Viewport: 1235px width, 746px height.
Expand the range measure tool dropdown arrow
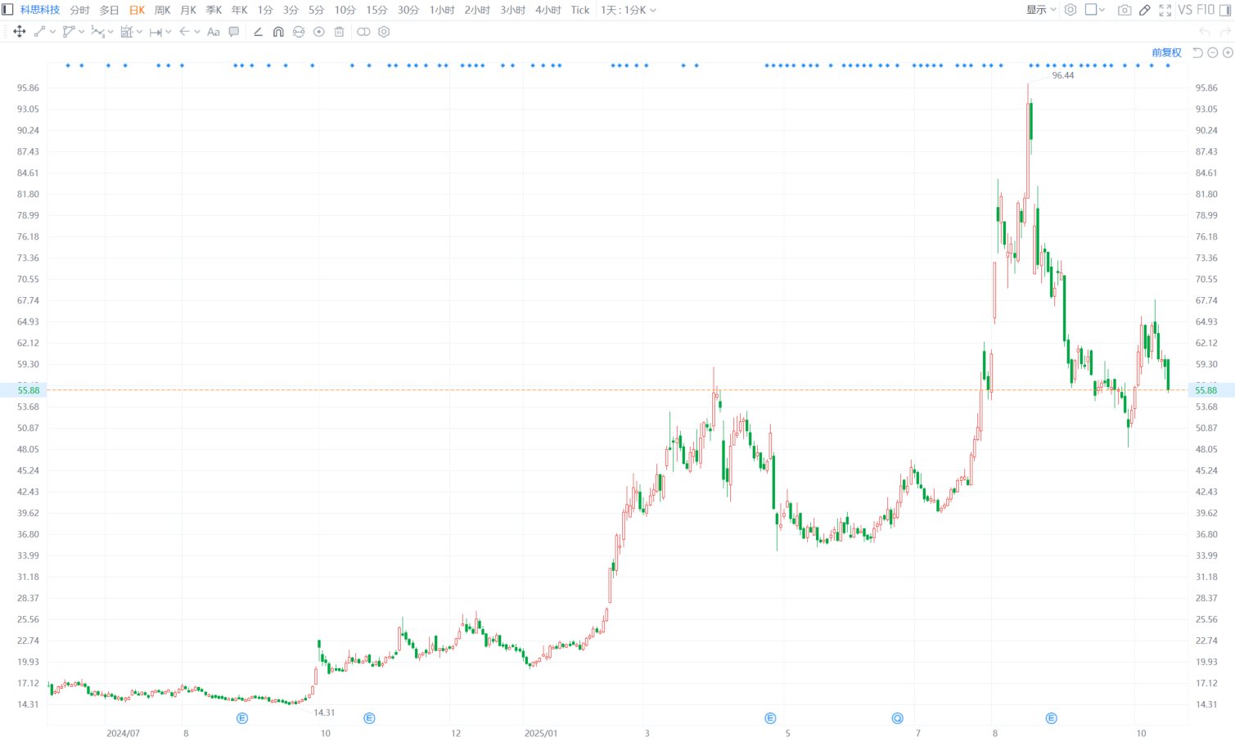[169, 32]
